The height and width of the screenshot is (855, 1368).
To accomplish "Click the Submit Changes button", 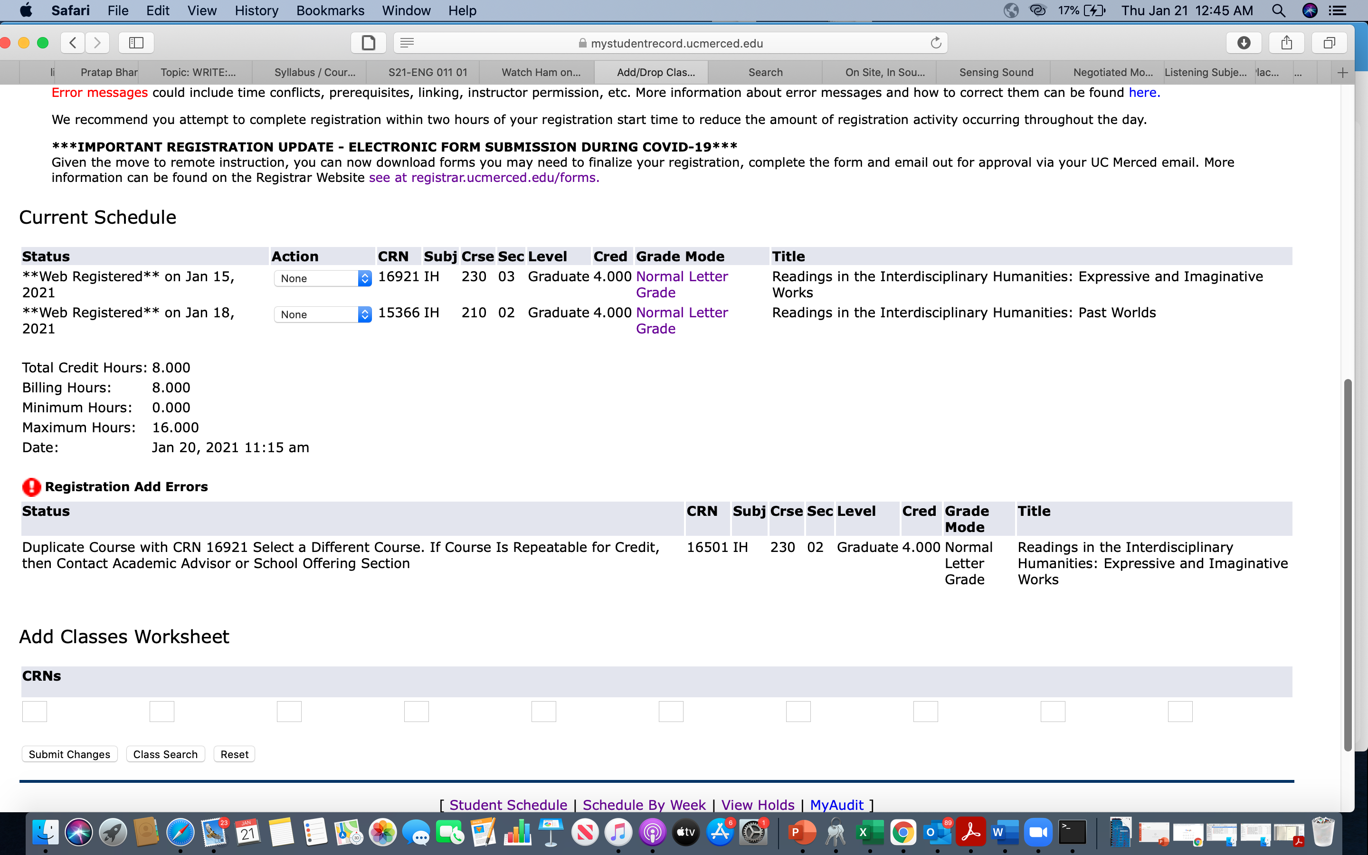I will [69, 754].
